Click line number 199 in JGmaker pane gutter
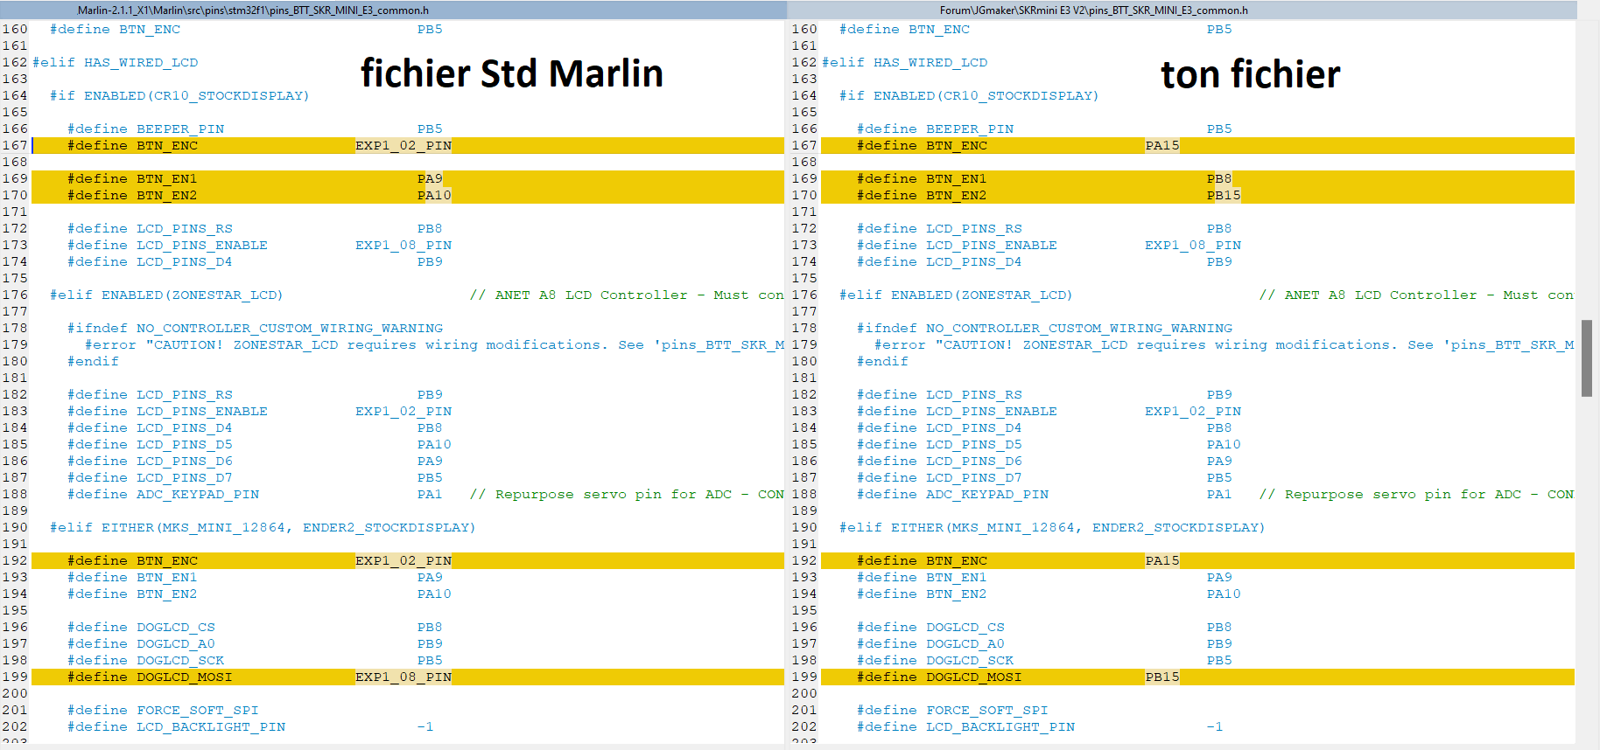Viewport: 1600px width, 750px height. 804,677
